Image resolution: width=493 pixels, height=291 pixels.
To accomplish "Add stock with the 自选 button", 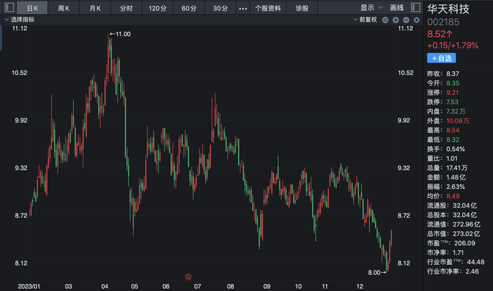I will (x=442, y=58).
